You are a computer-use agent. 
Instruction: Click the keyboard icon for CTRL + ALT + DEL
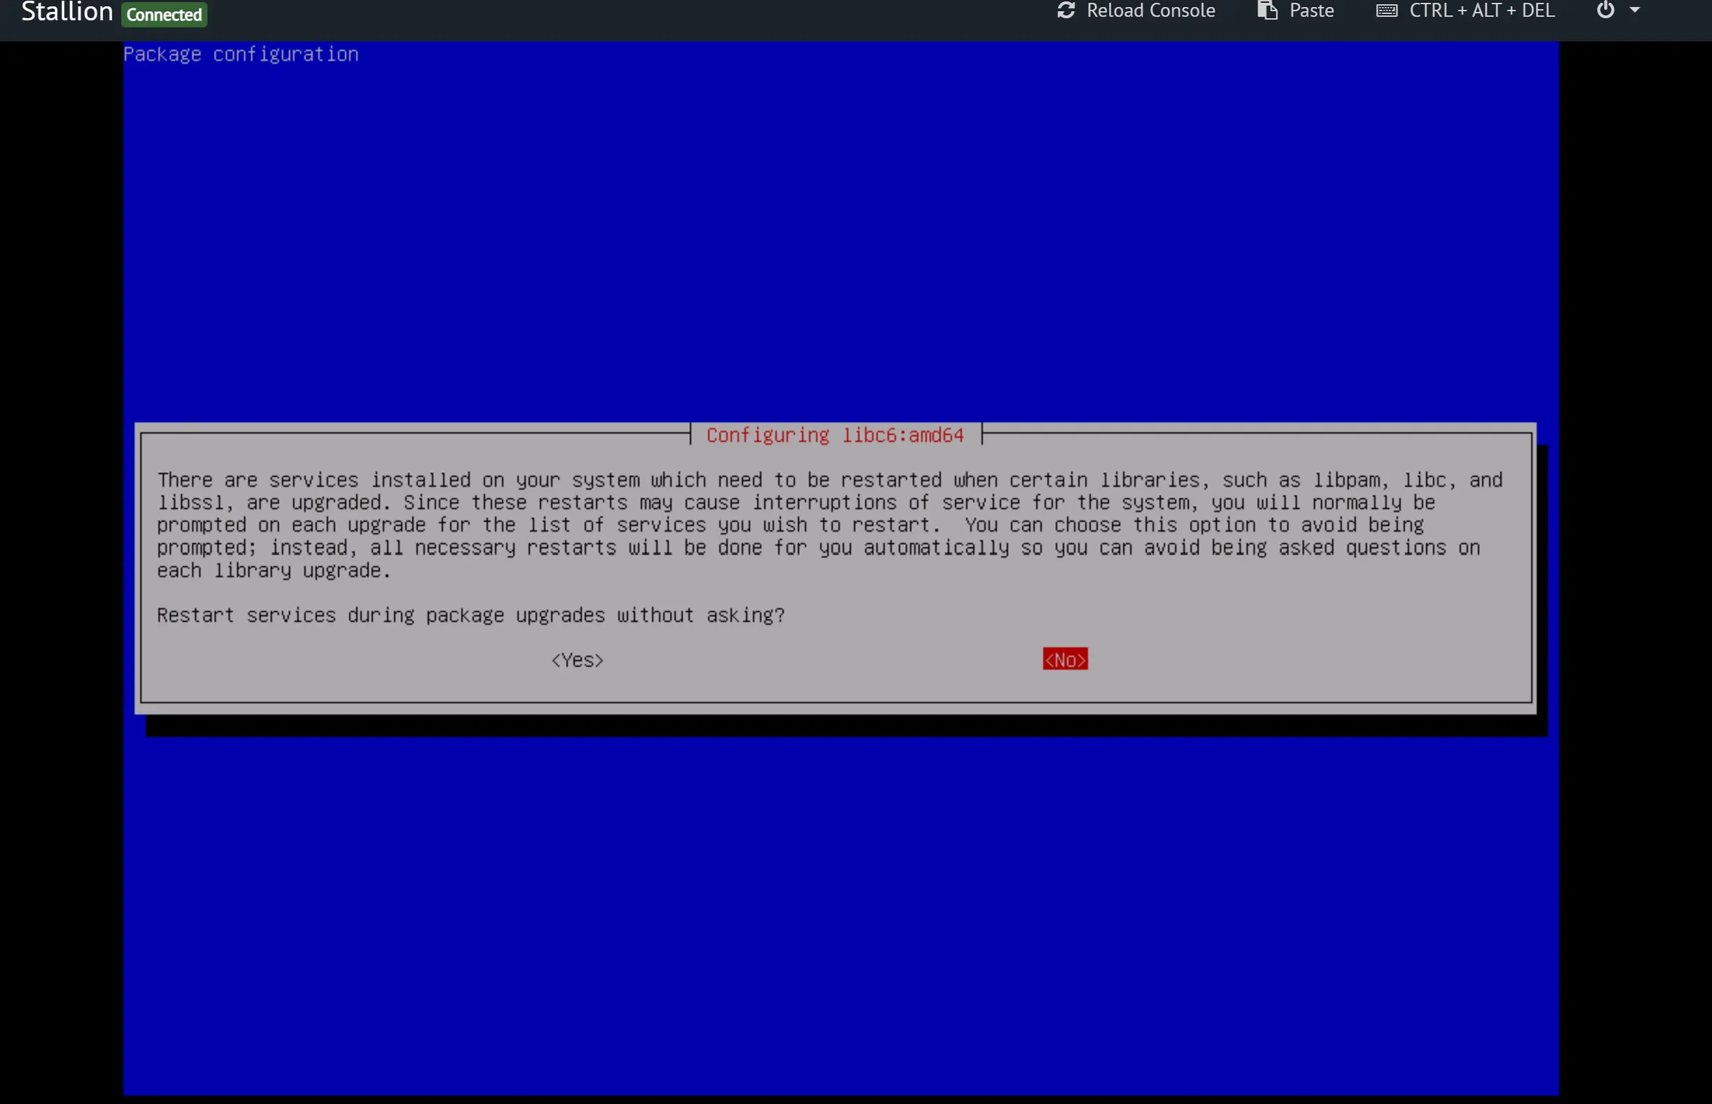(1386, 11)
